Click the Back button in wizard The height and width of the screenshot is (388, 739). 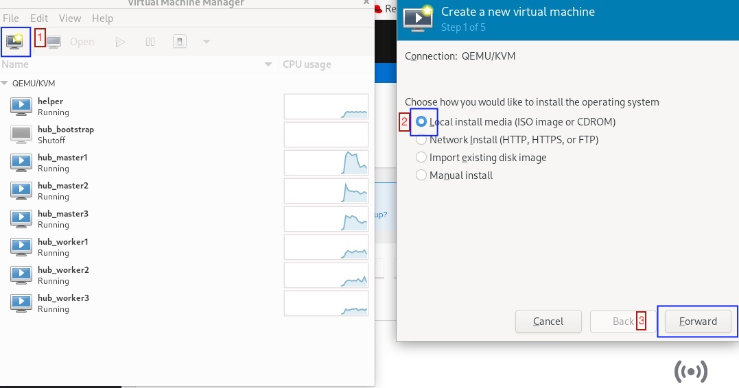623,322
